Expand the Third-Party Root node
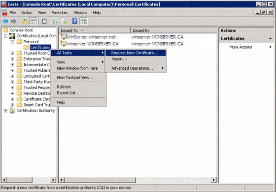This screenshot has height=192, width=276. click(x=12, y=82)
